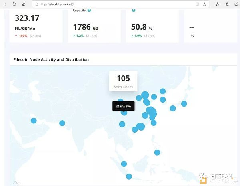This screenshot has height=186, width=240.
Task: Click the 105 Active Nodes card
Action: (123, 81)
